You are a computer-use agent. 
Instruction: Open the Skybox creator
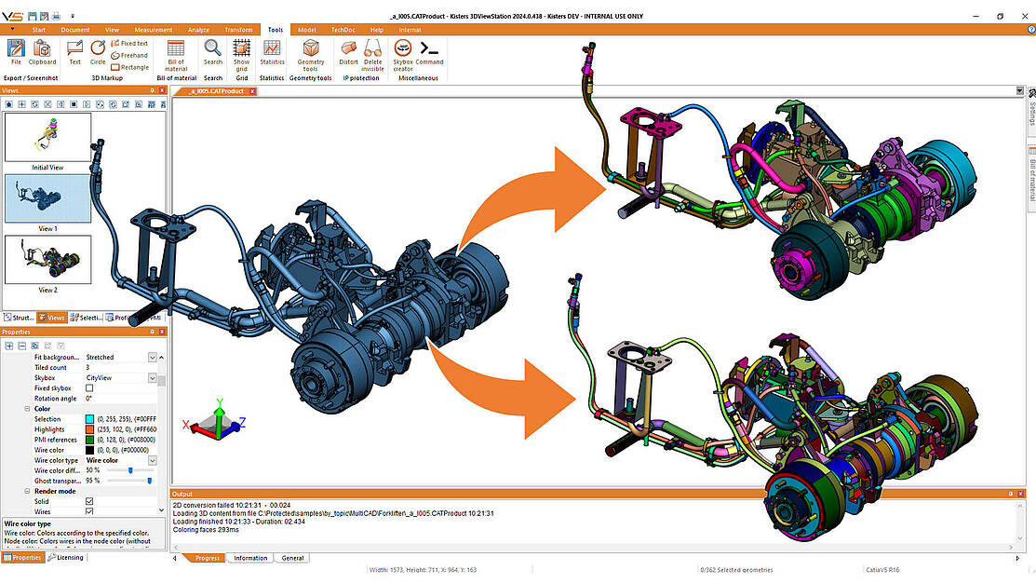coord(403,55)
